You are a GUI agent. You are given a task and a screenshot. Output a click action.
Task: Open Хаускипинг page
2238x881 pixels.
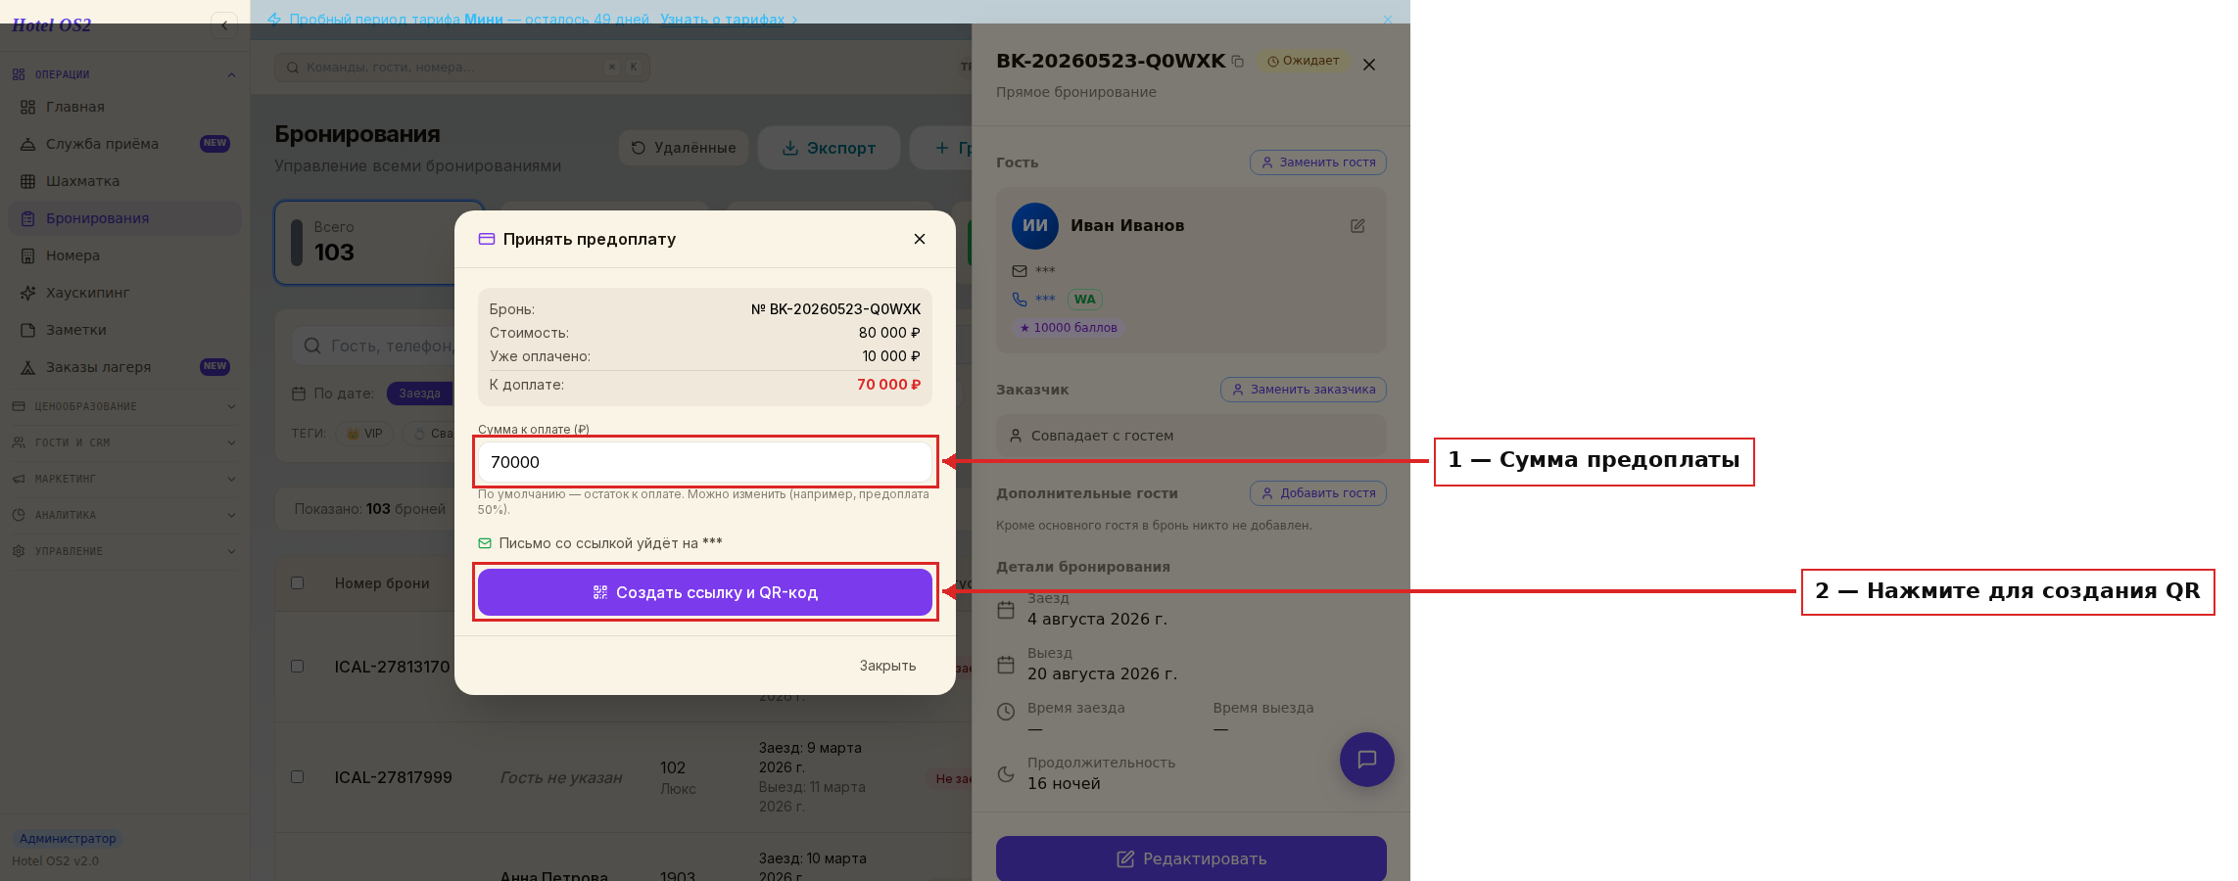[x=124, y=293]
